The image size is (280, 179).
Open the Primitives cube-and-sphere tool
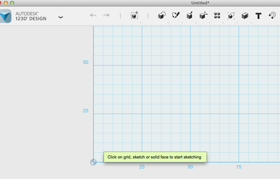[162, 15]
